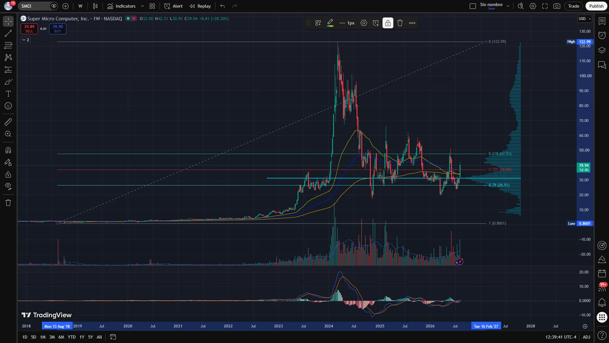609x343 pixels.
Task: Open indicator templates grid icon
Action: click(152, 6)
